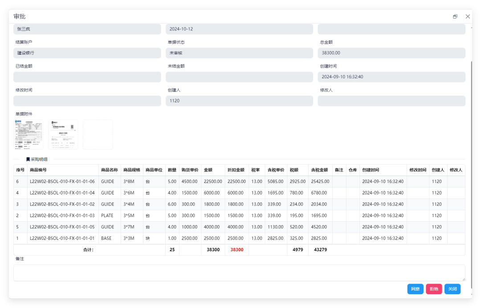The height and width of the screenshot is (308, 481).
Task: Maximize the 审批 dialog window
Action: [455, 16]
